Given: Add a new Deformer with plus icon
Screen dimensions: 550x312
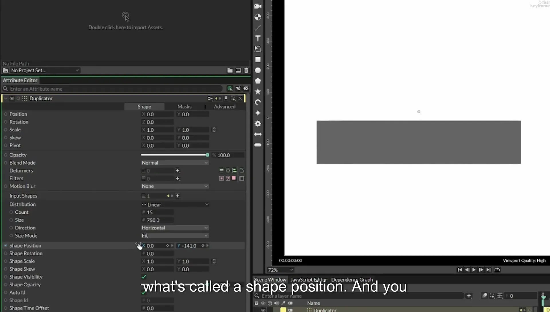Looking at the screenshot, I should tap(178, 171).
